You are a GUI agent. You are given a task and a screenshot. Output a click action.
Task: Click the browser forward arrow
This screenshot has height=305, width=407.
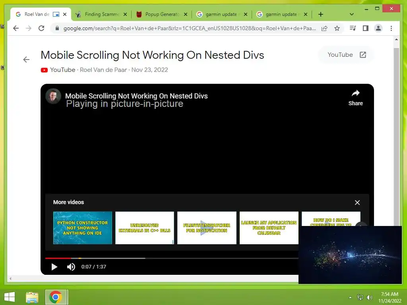coord(29,28)
